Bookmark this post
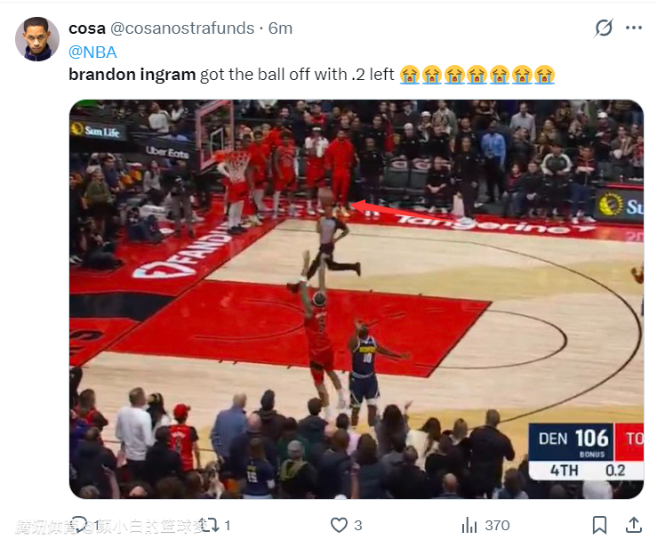Viewport: 657px width, 548px height. (x=599, y=525)
